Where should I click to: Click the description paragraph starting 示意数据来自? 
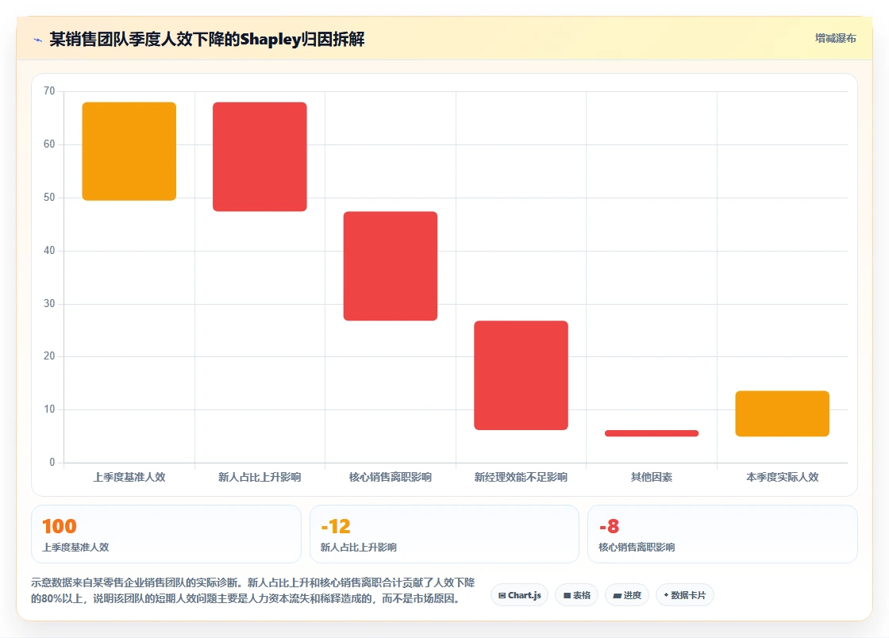point(253,590)
